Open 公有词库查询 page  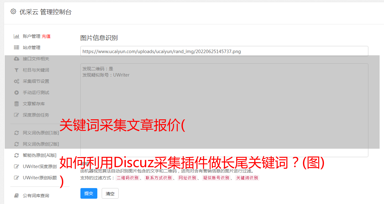click(x=36, y=196)
